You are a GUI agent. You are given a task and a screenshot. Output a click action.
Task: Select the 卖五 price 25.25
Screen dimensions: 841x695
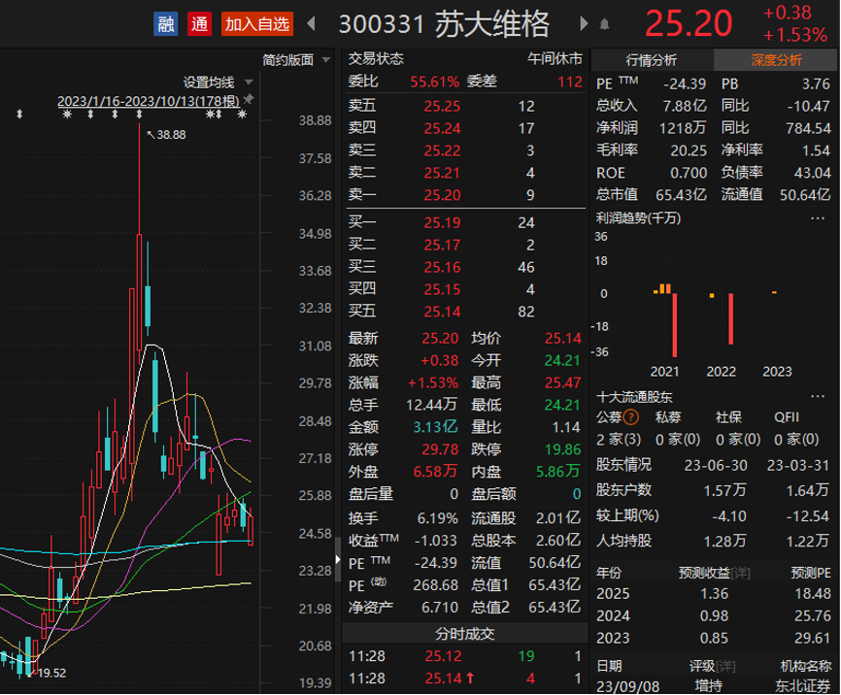point(442,106)
